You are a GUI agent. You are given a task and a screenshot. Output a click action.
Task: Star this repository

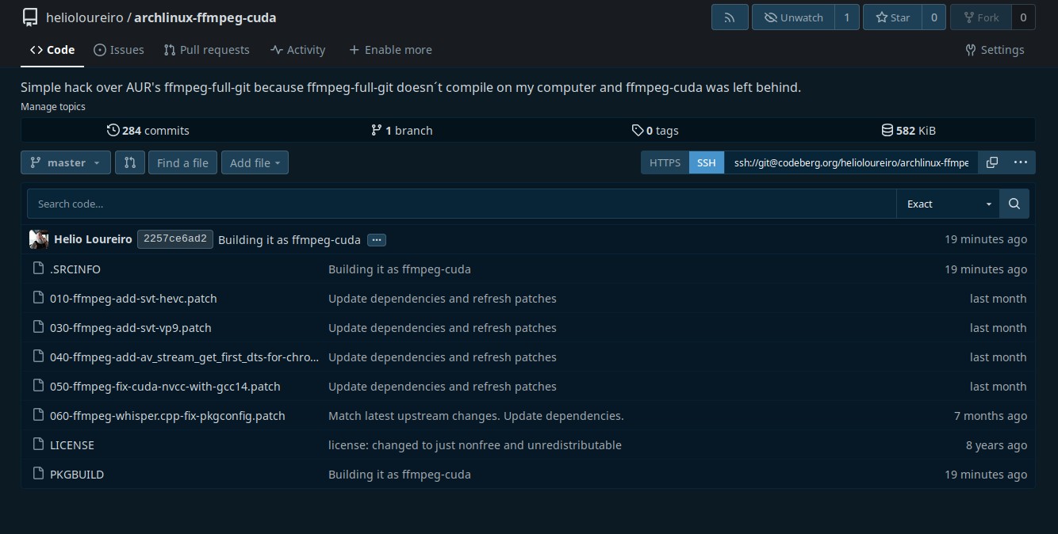point(892,17)
